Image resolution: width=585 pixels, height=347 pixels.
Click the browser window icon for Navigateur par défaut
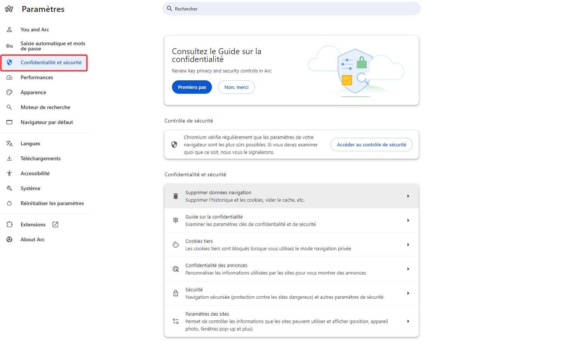9,122
